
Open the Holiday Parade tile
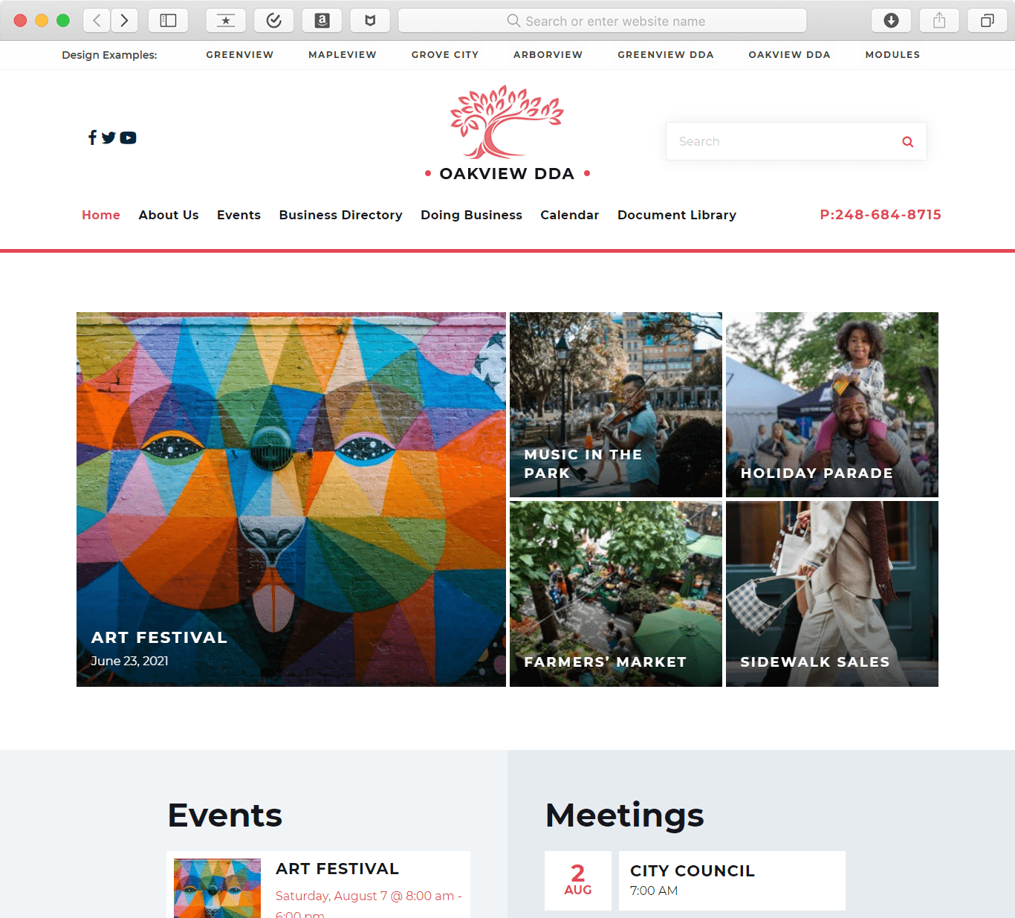coord(832,404)
